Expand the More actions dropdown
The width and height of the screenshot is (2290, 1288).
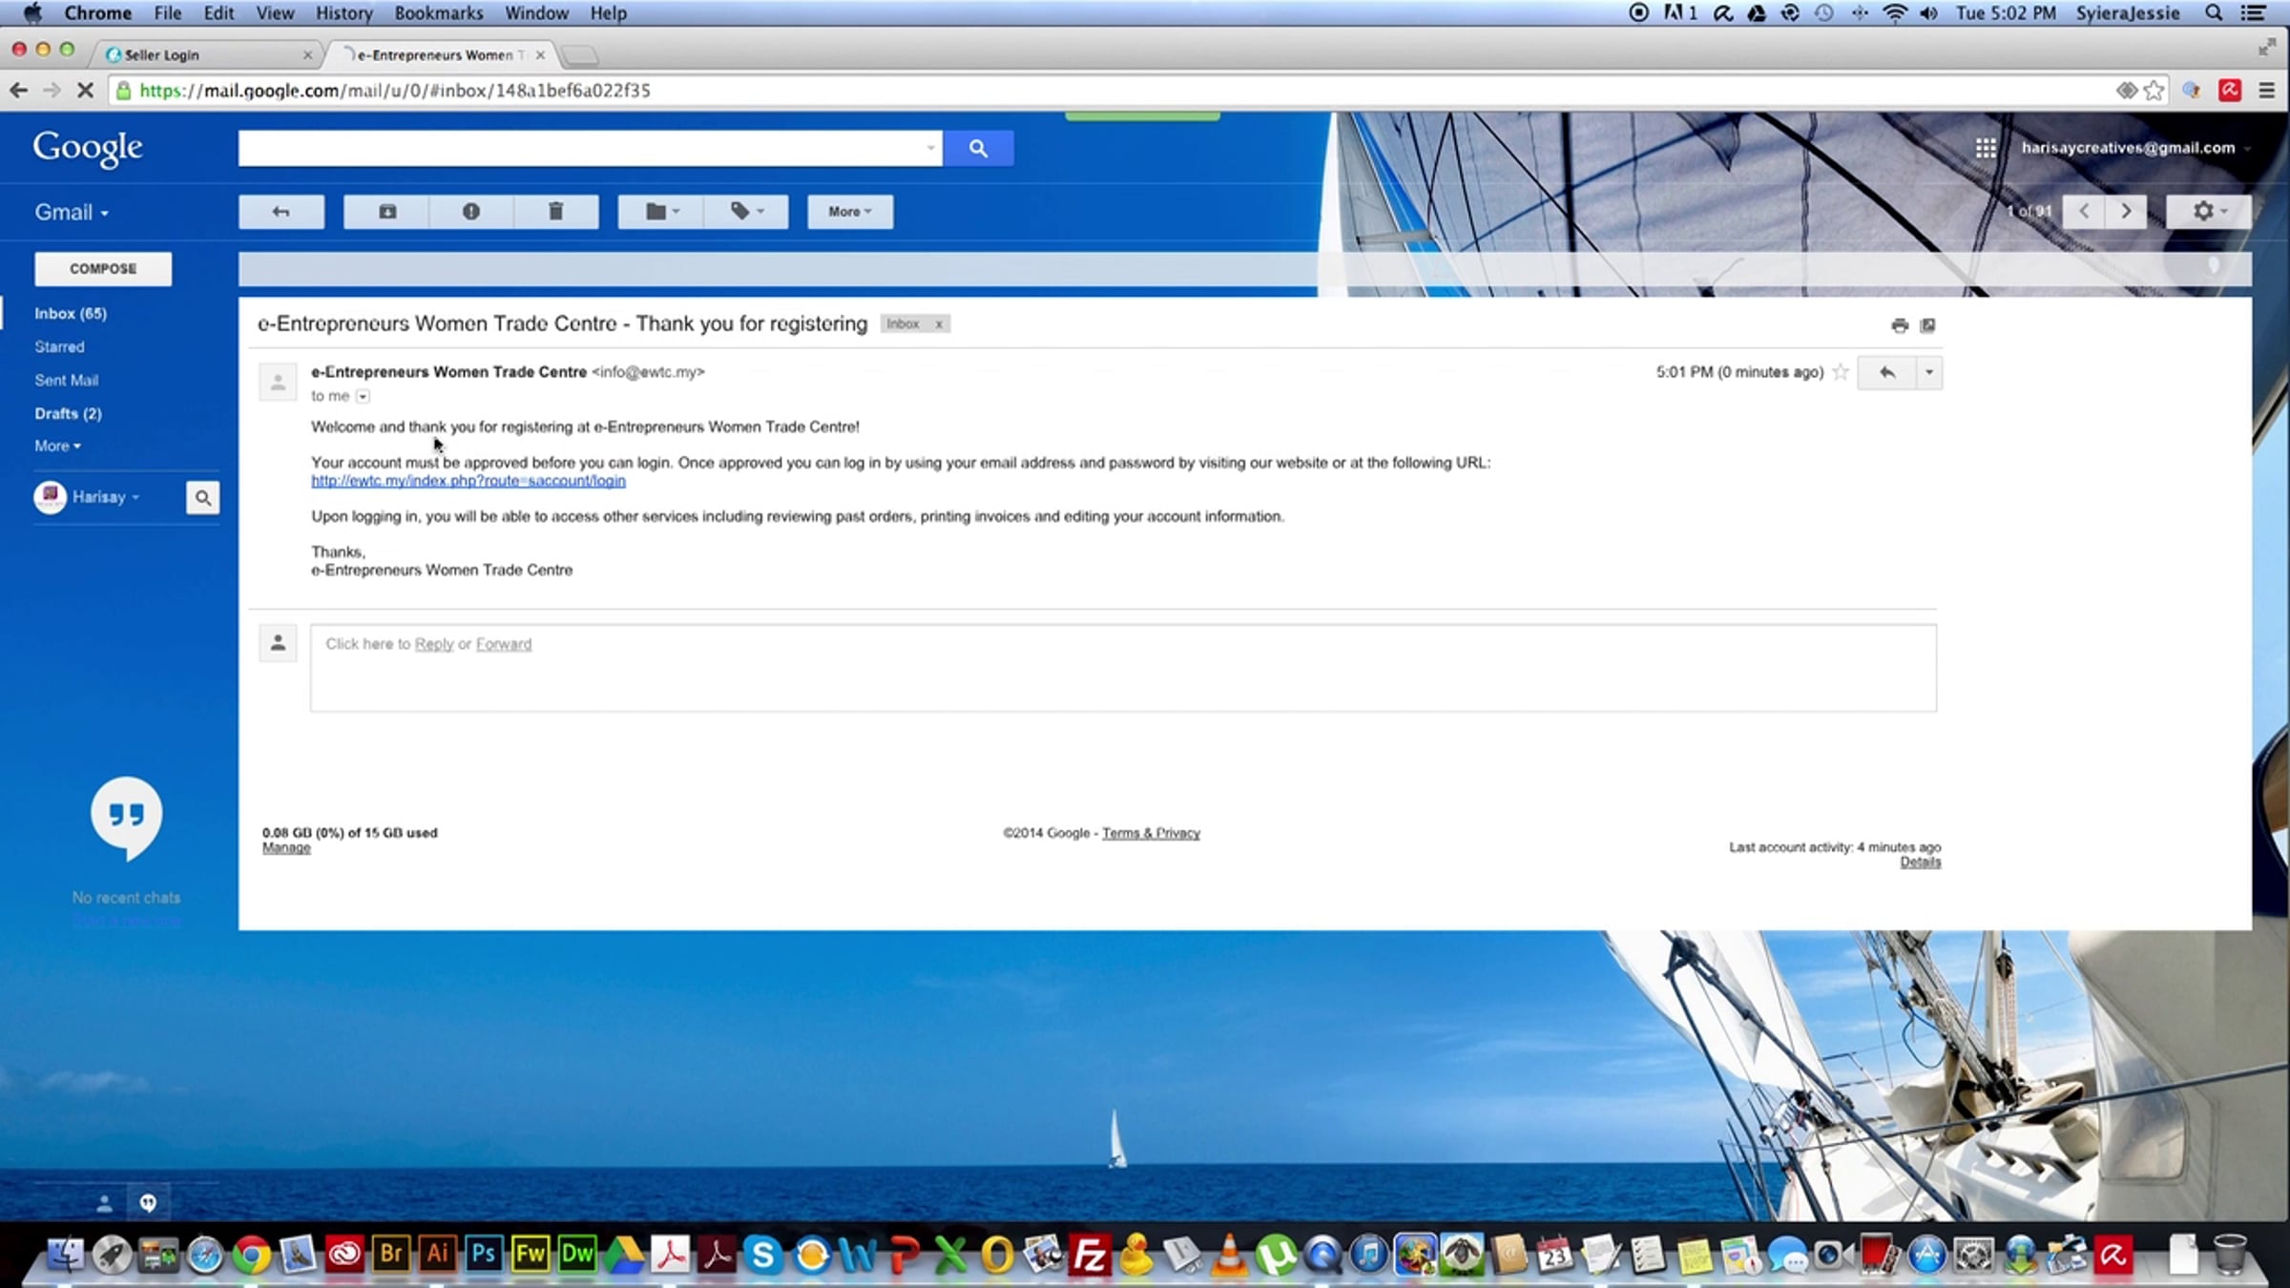849,212
